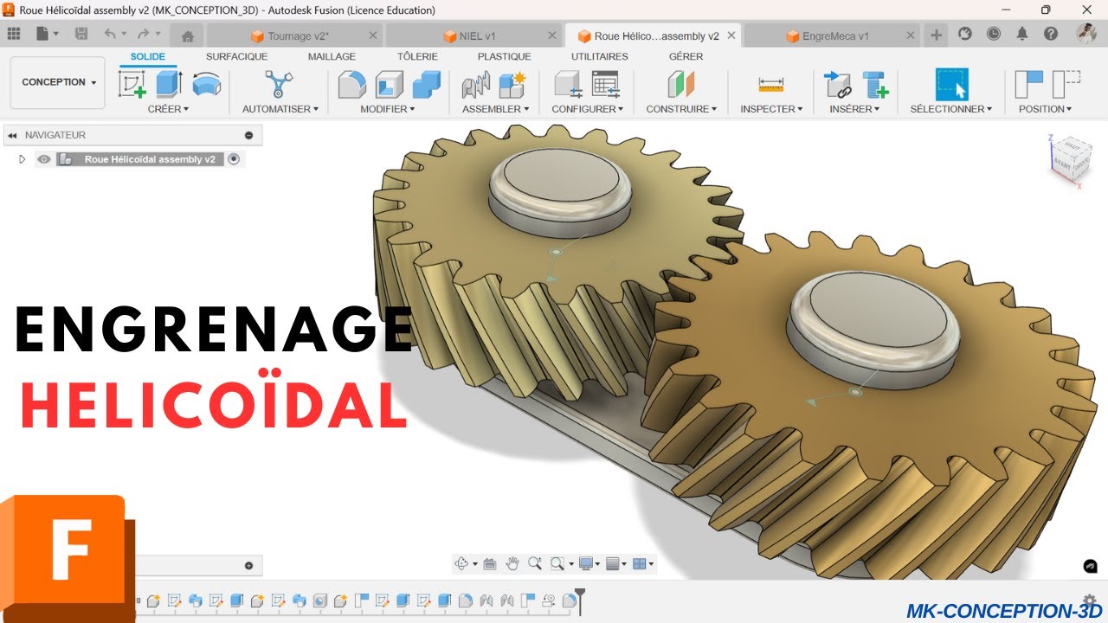Switch to the TÔLERIE ribbon tab
Screen dimensions: 1108x623
coord(417,56)
